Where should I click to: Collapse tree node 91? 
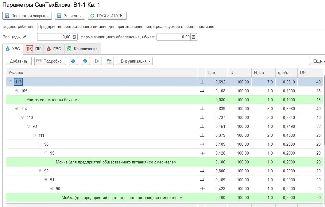46,180
